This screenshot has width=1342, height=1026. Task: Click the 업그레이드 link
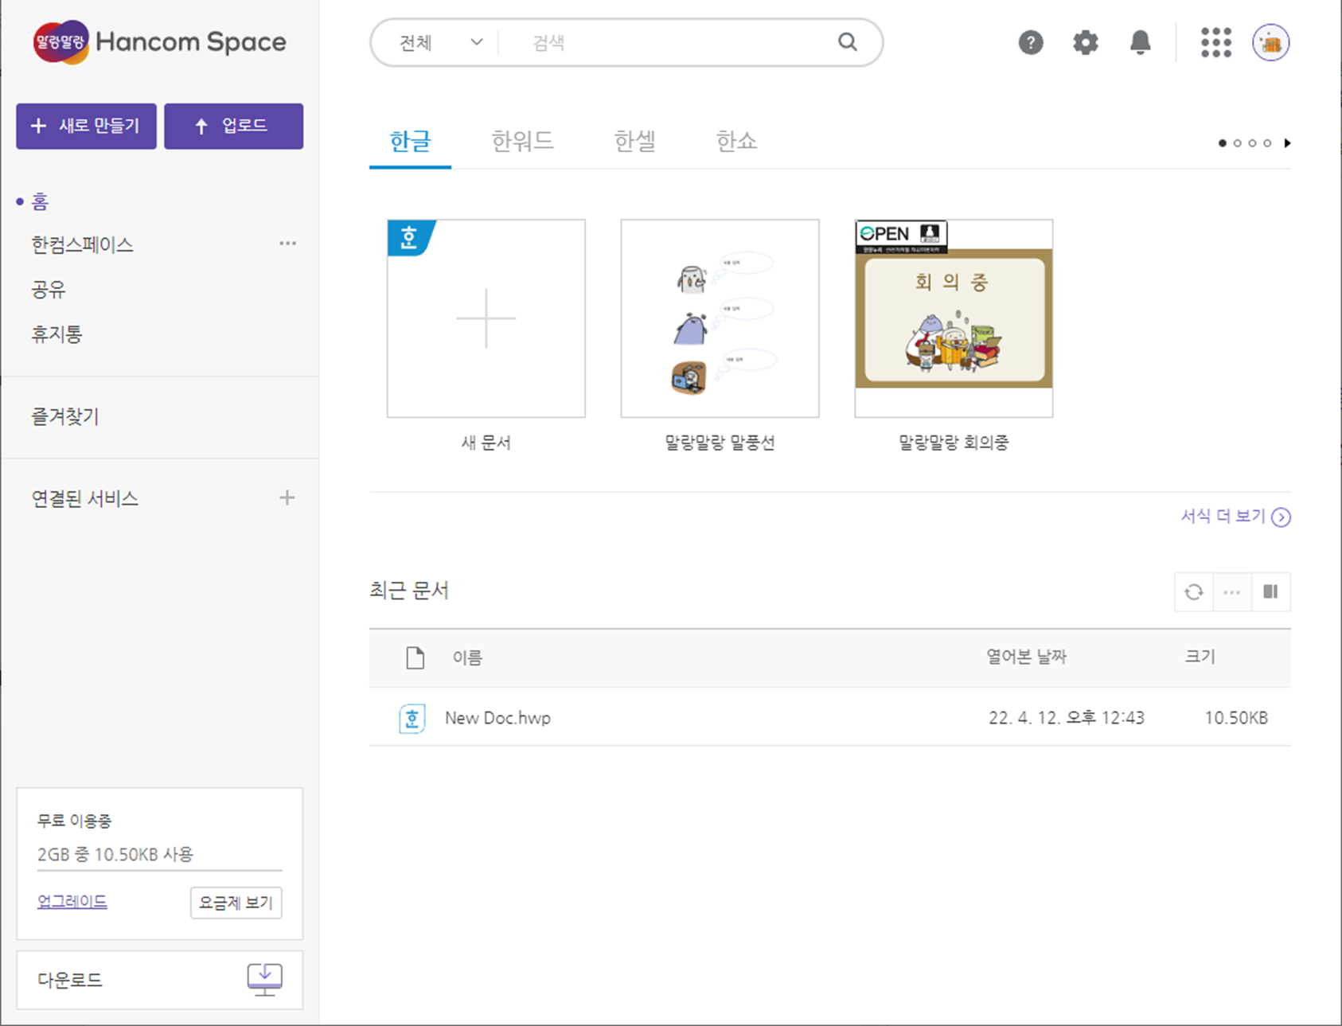[72, 901]
